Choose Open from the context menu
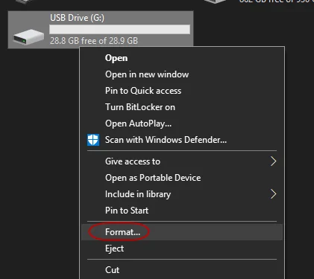This screenshot has height=279, width=314. 182,58
